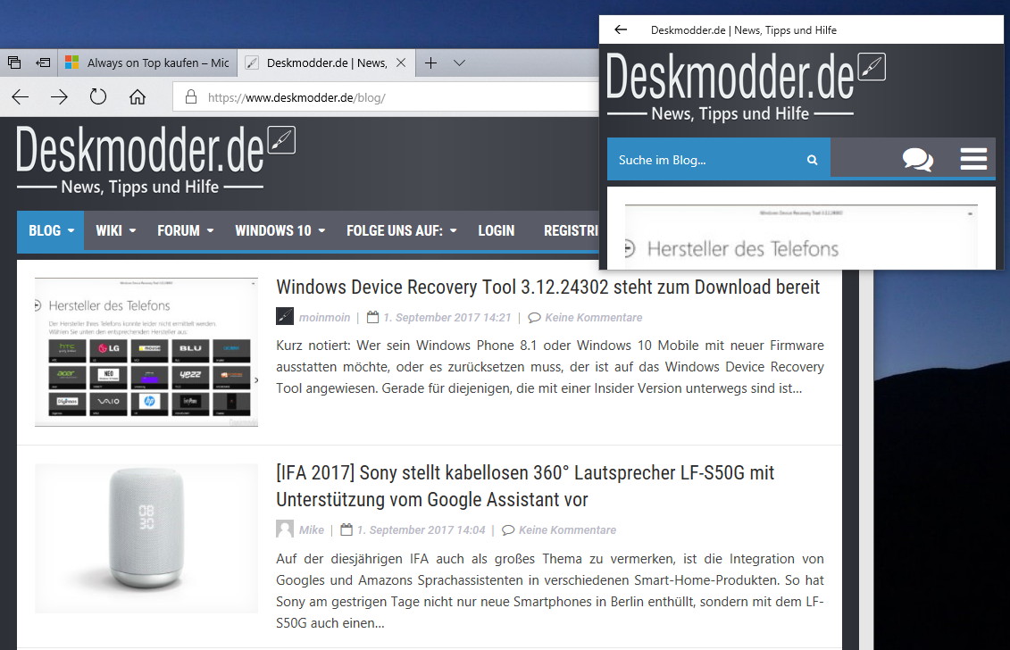Open the hamburger menu in overlay window

tap(973, 158)
